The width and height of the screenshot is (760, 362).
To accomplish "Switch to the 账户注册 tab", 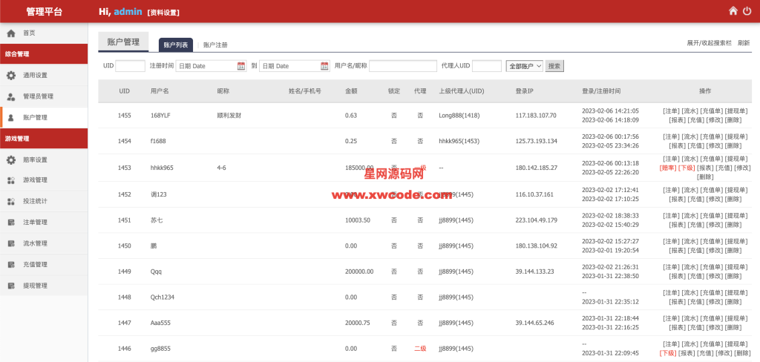I will (215, 45).
